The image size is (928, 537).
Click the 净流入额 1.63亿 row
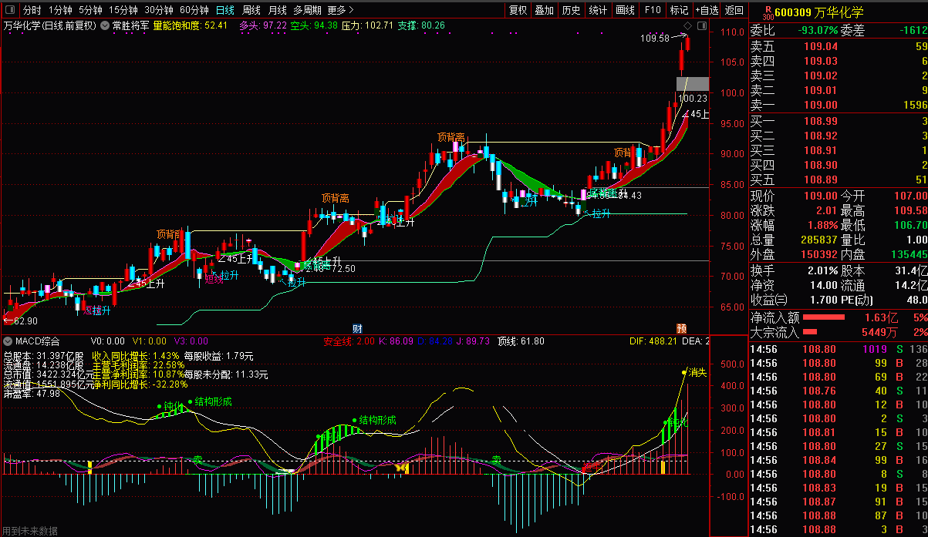839,317
